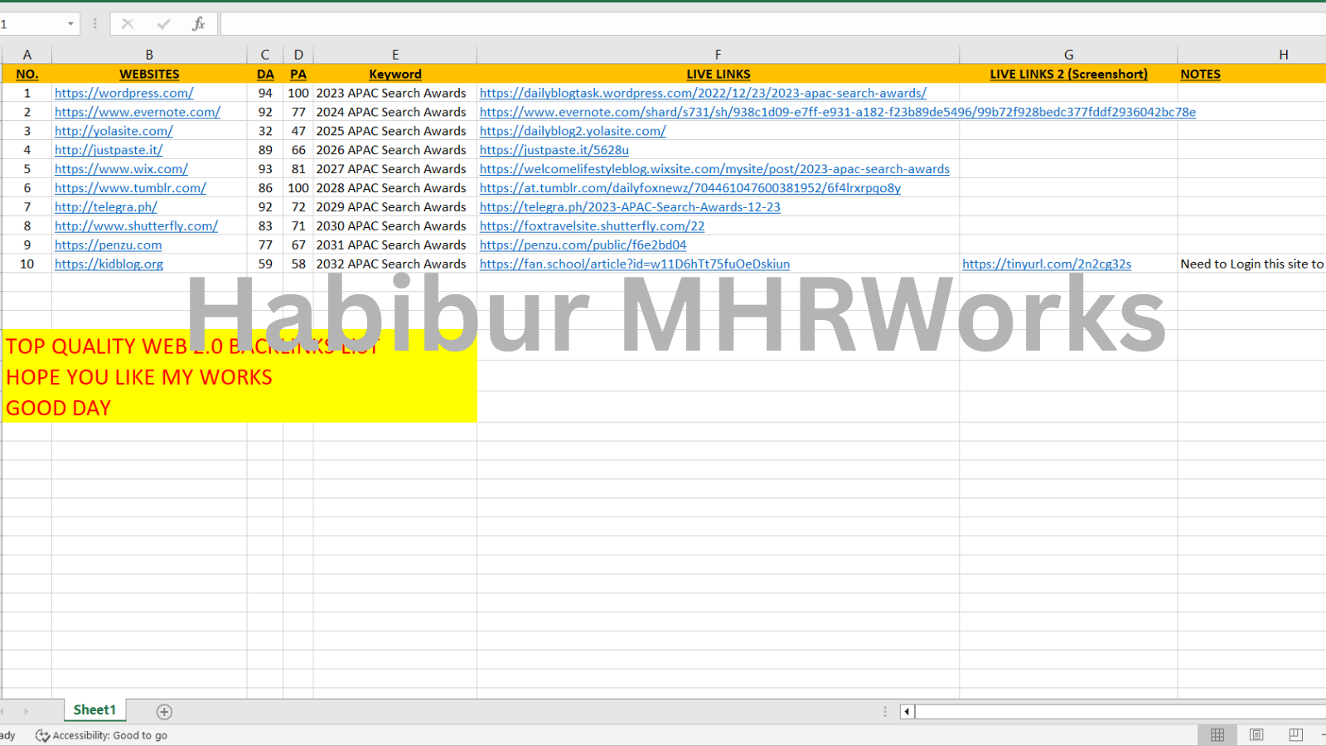Click the Enter checkmark icon in formula bar
The image size is (1326, 746).
point(163,24)
